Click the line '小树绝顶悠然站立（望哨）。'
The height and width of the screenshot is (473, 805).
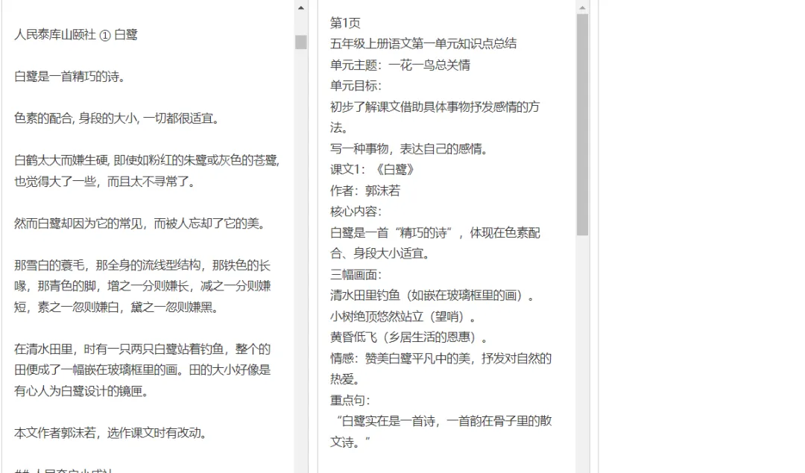click(403, 317)
